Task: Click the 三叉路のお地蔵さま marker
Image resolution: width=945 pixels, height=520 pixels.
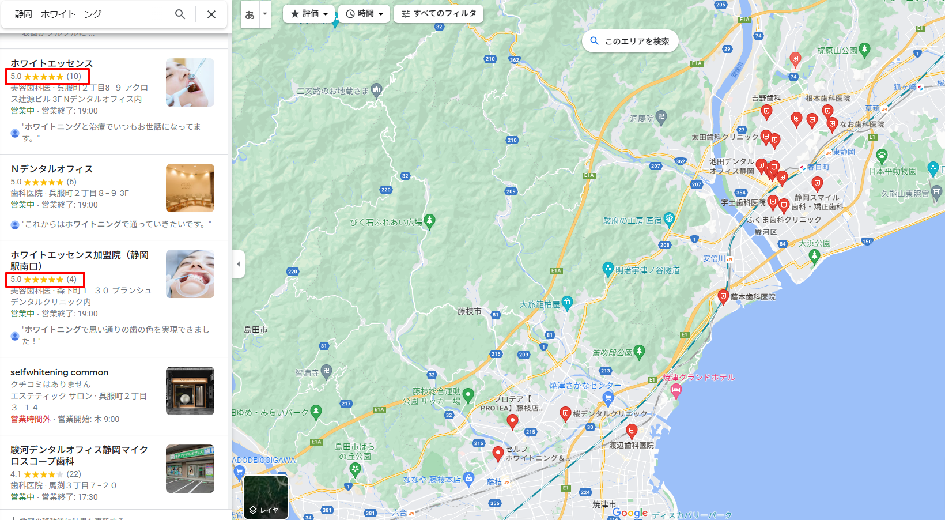Action: point(377,89)
